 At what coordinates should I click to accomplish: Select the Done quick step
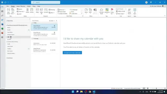coord(72,11)
